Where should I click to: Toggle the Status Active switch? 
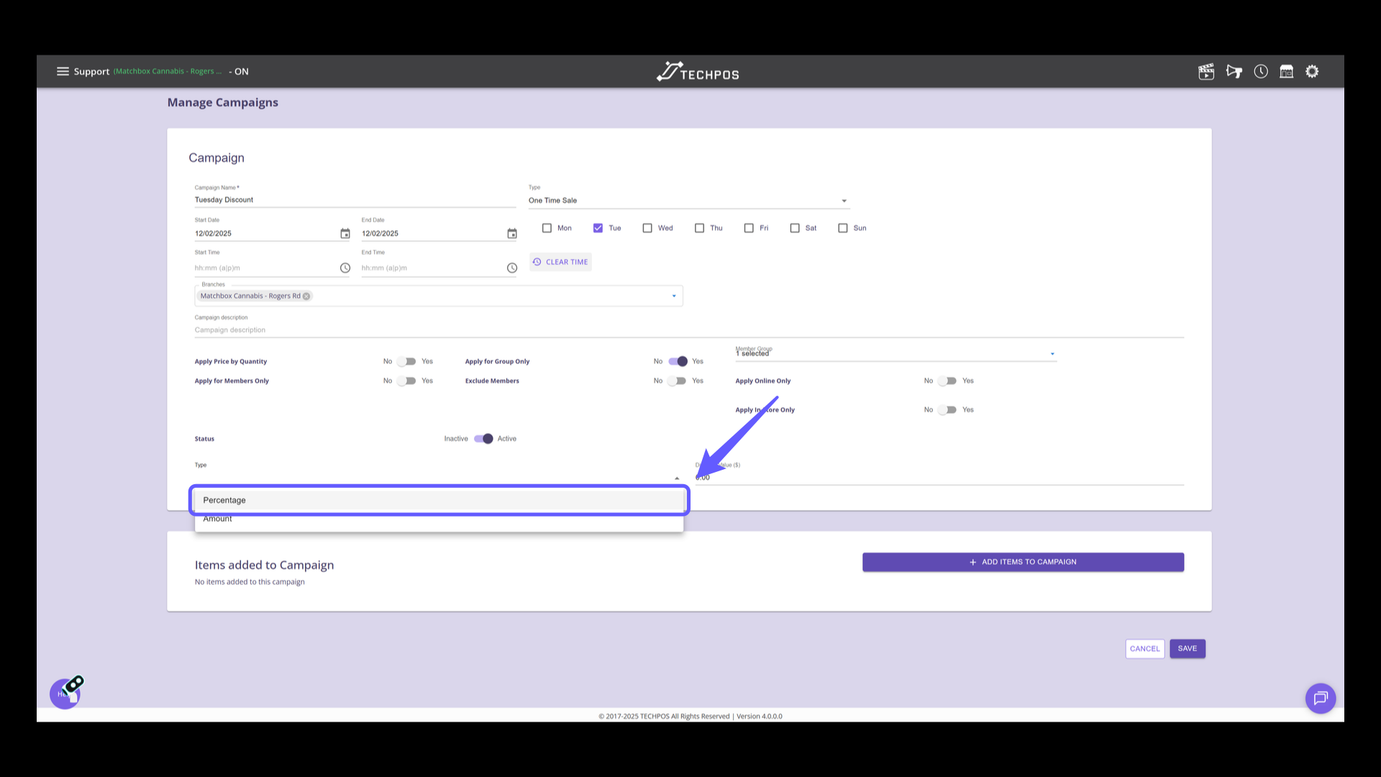(x=484, y=439)
